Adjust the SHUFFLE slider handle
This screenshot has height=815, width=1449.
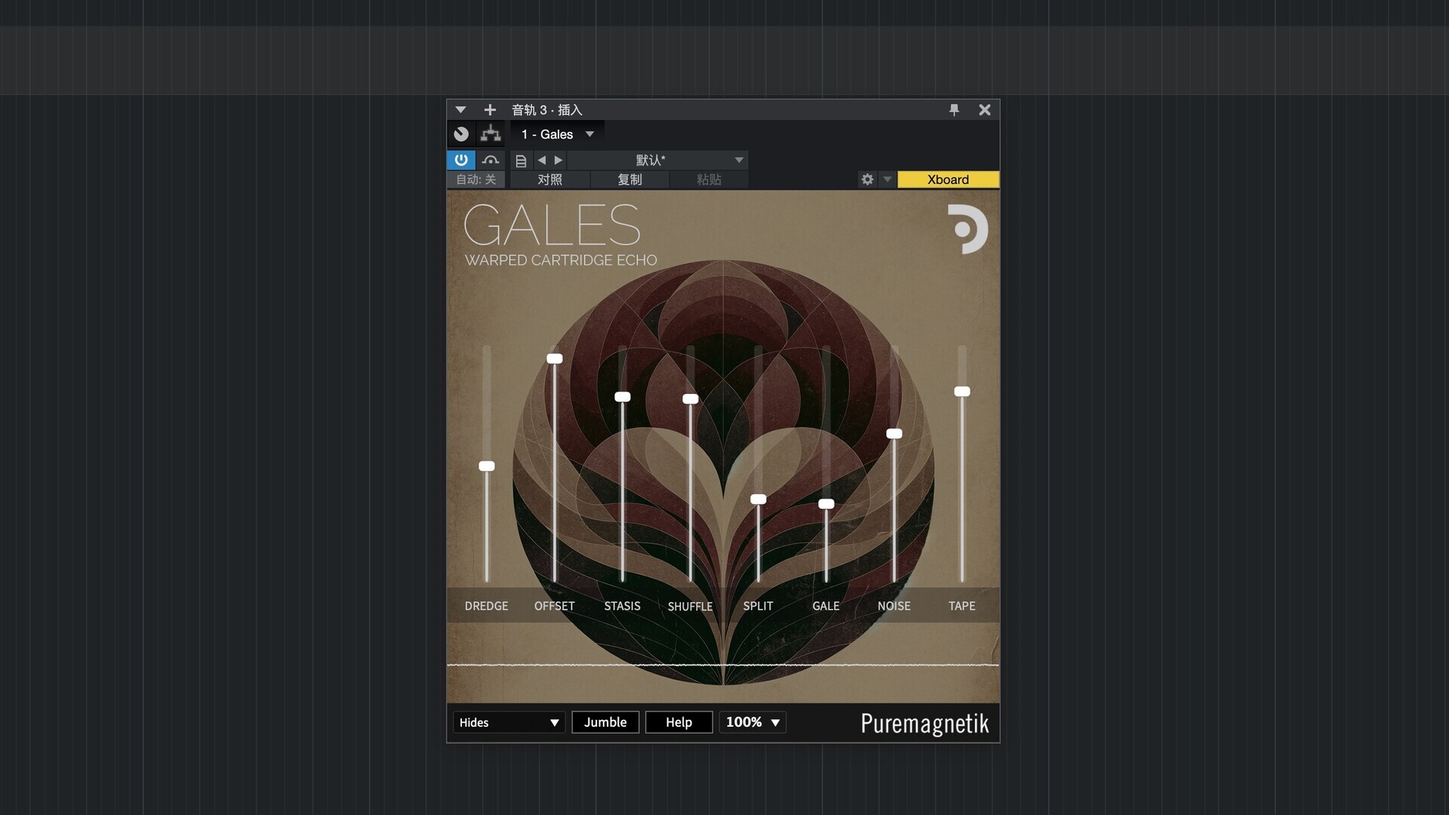coord(691,399)
